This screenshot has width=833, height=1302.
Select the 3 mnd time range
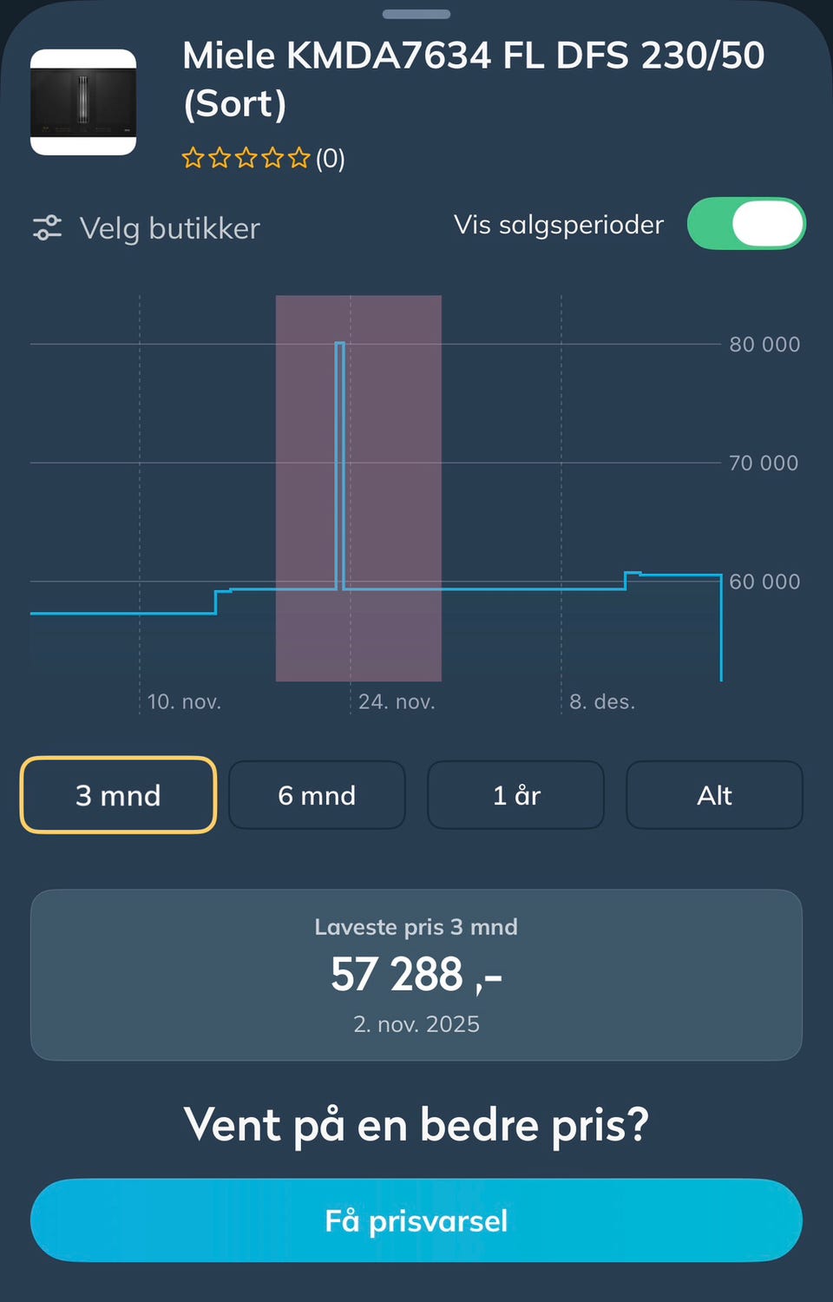pos(118,795)
